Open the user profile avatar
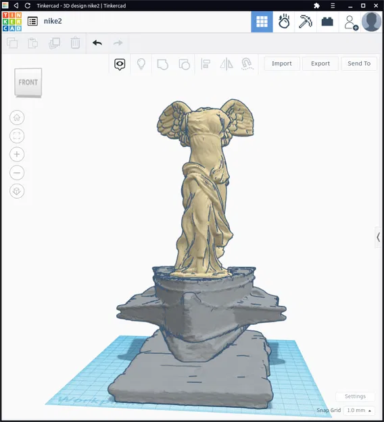This screenshot has width=384, height=422. [x=371, y=22]
